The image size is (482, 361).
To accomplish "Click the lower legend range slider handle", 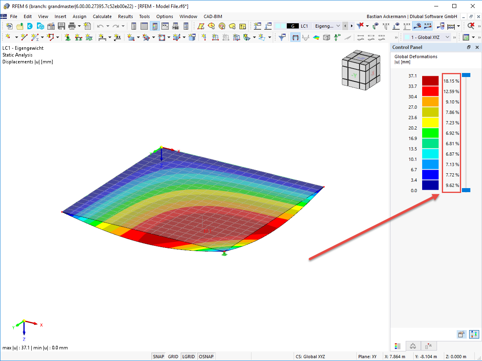I will 466,190.
